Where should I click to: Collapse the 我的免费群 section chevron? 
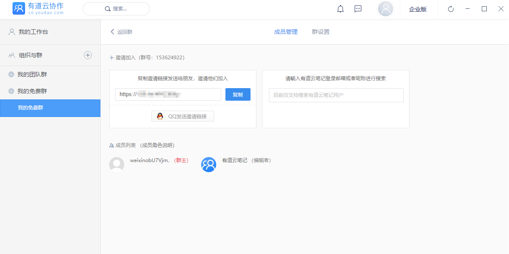11,91
